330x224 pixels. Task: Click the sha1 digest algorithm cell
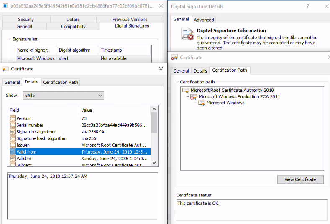pyautogui.click(x=64, y=58)
